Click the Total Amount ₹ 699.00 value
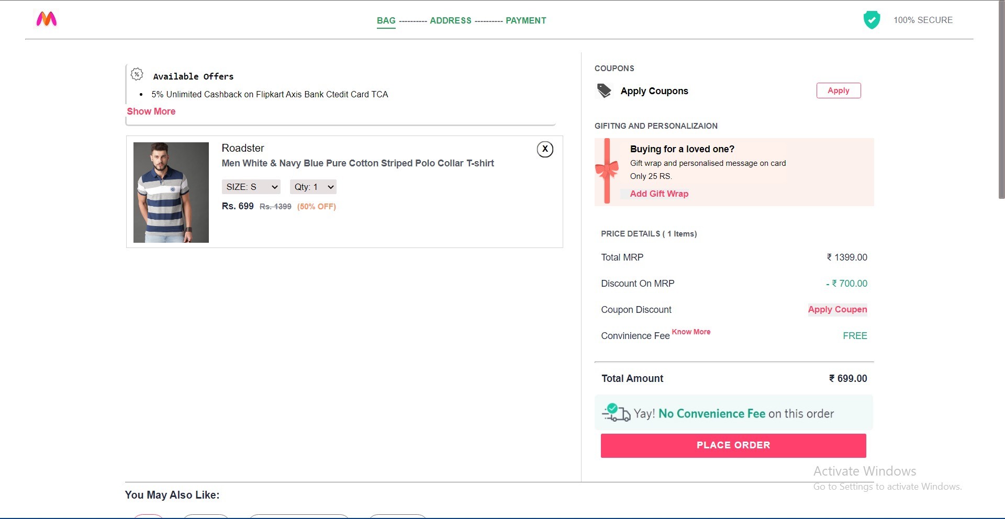This screenshot has width=1005, height=519. click(848, 378)
